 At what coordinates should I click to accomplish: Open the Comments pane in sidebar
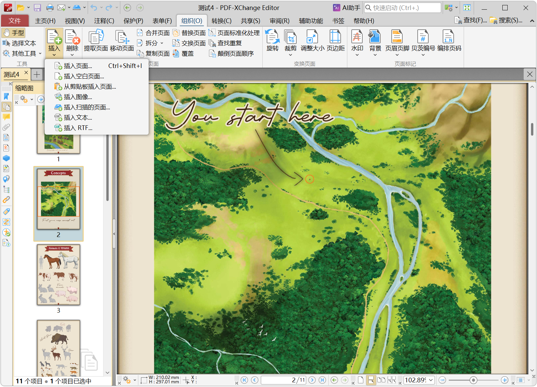6,117
